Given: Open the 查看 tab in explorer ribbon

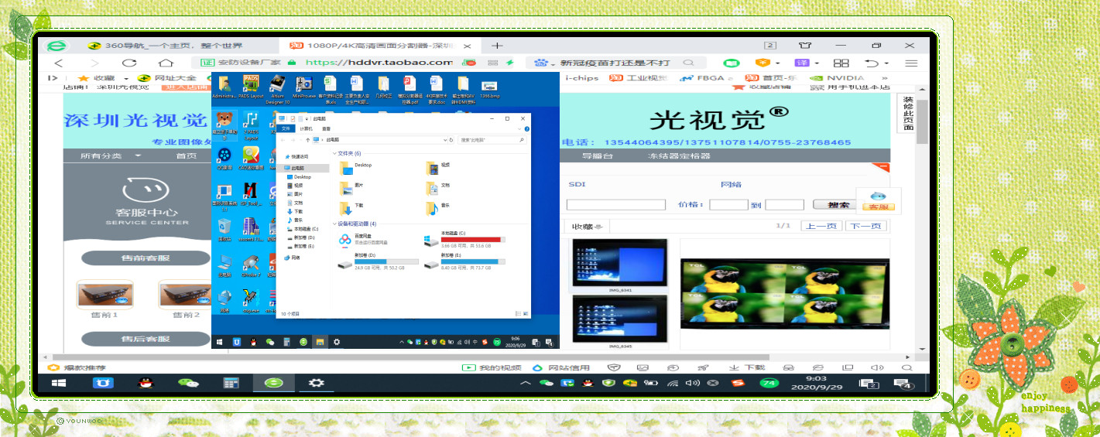Looking at the screenshot, I should tap(327, 128).
